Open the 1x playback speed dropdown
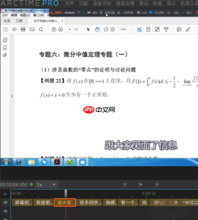The image size is (198, 220). [x=47, y=184]
